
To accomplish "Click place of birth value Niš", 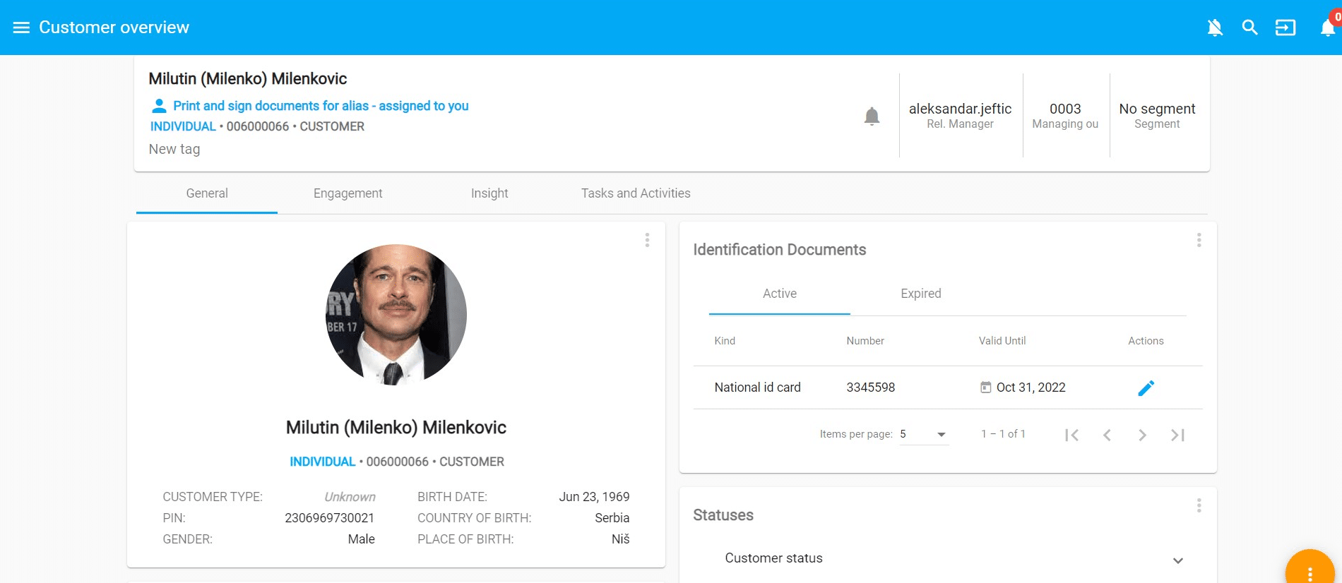I will click(620, 539).
